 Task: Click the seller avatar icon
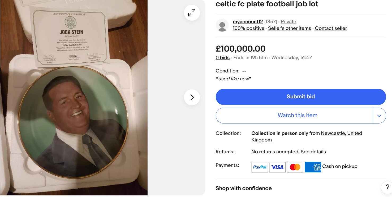point(222,25)
